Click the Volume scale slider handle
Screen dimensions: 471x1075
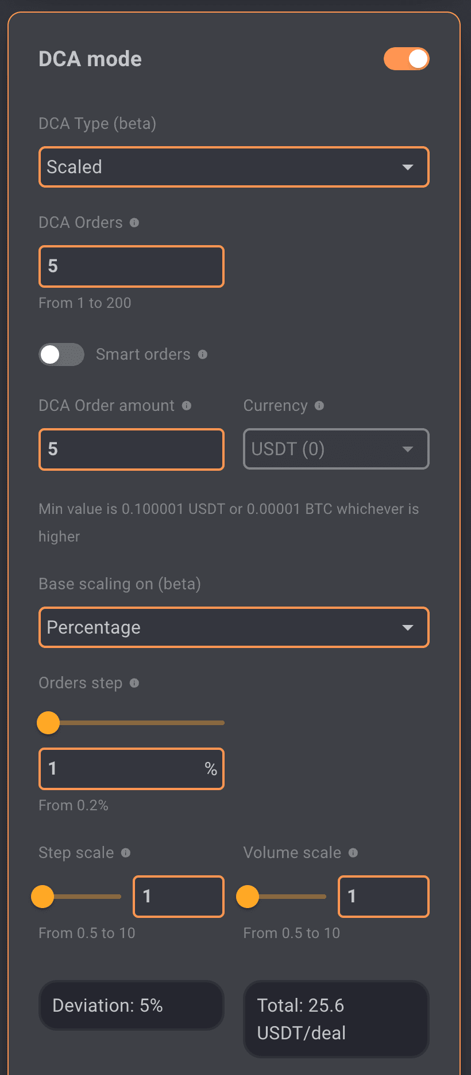248,897
